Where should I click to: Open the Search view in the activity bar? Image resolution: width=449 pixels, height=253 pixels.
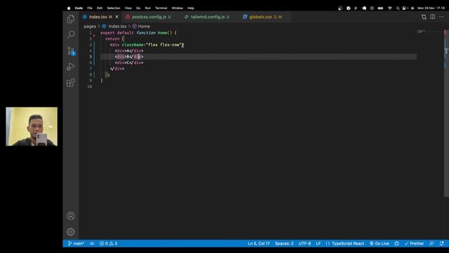pos(71,34)
